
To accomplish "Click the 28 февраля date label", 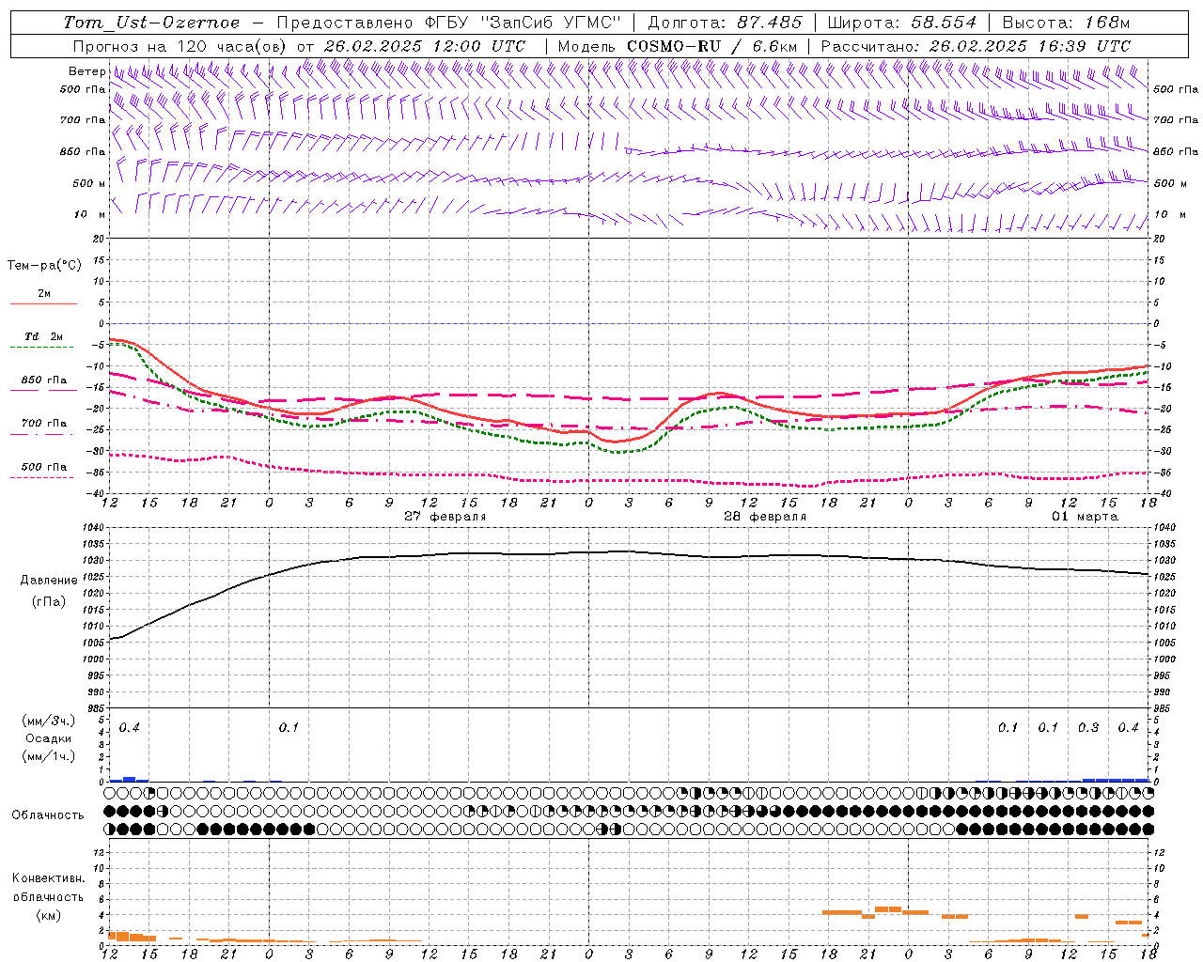I will [x=765, y=517].
